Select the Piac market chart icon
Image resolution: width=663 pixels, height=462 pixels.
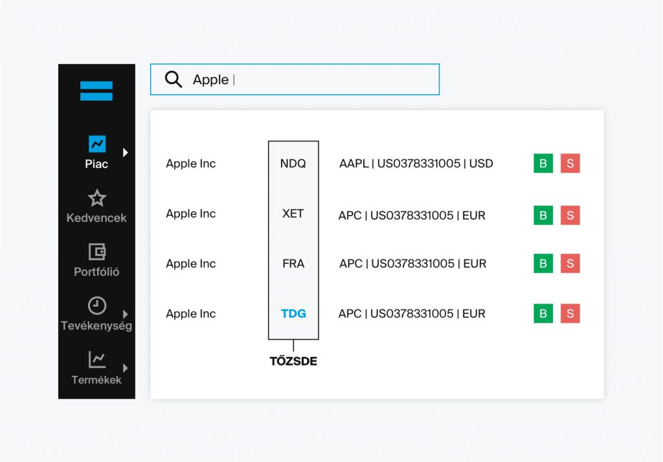click(97, 144)
